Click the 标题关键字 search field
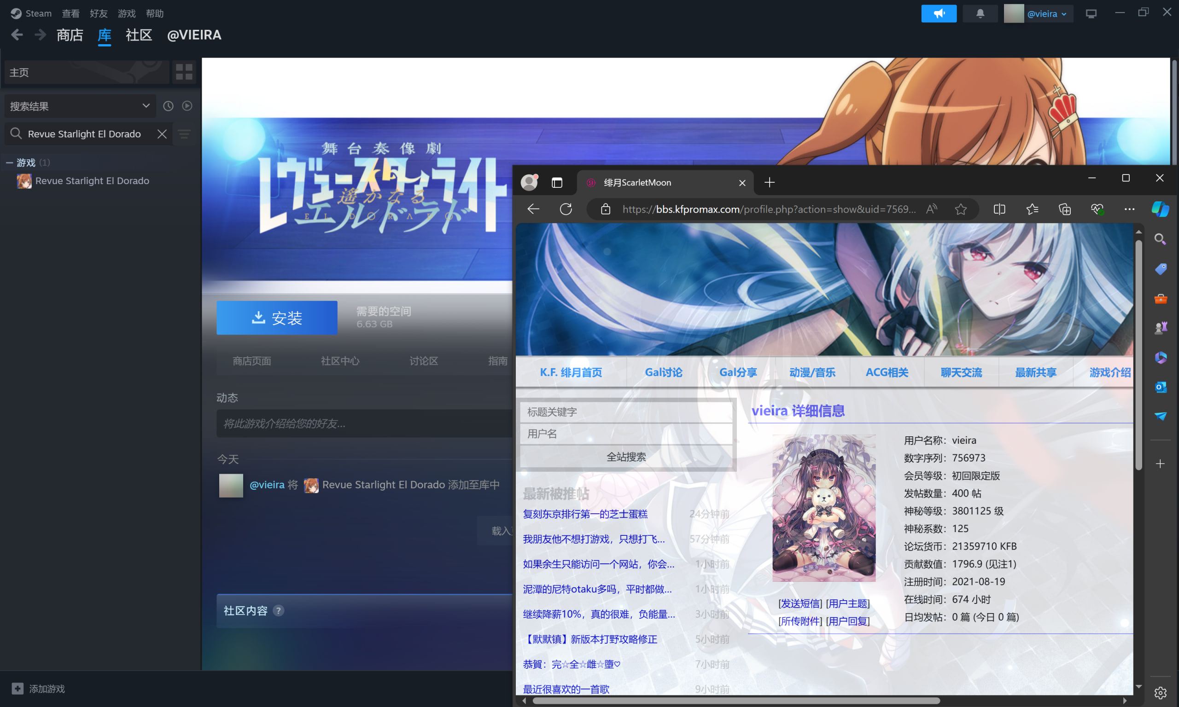The height and width of the screenshot is (707, 1179). [626, 411]
